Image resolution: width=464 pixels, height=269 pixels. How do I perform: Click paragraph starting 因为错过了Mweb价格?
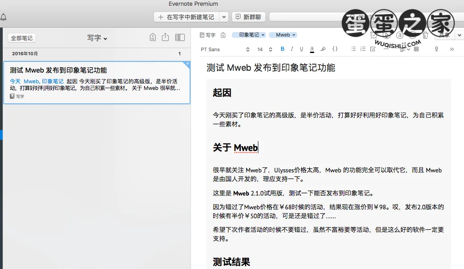point(328,212)
